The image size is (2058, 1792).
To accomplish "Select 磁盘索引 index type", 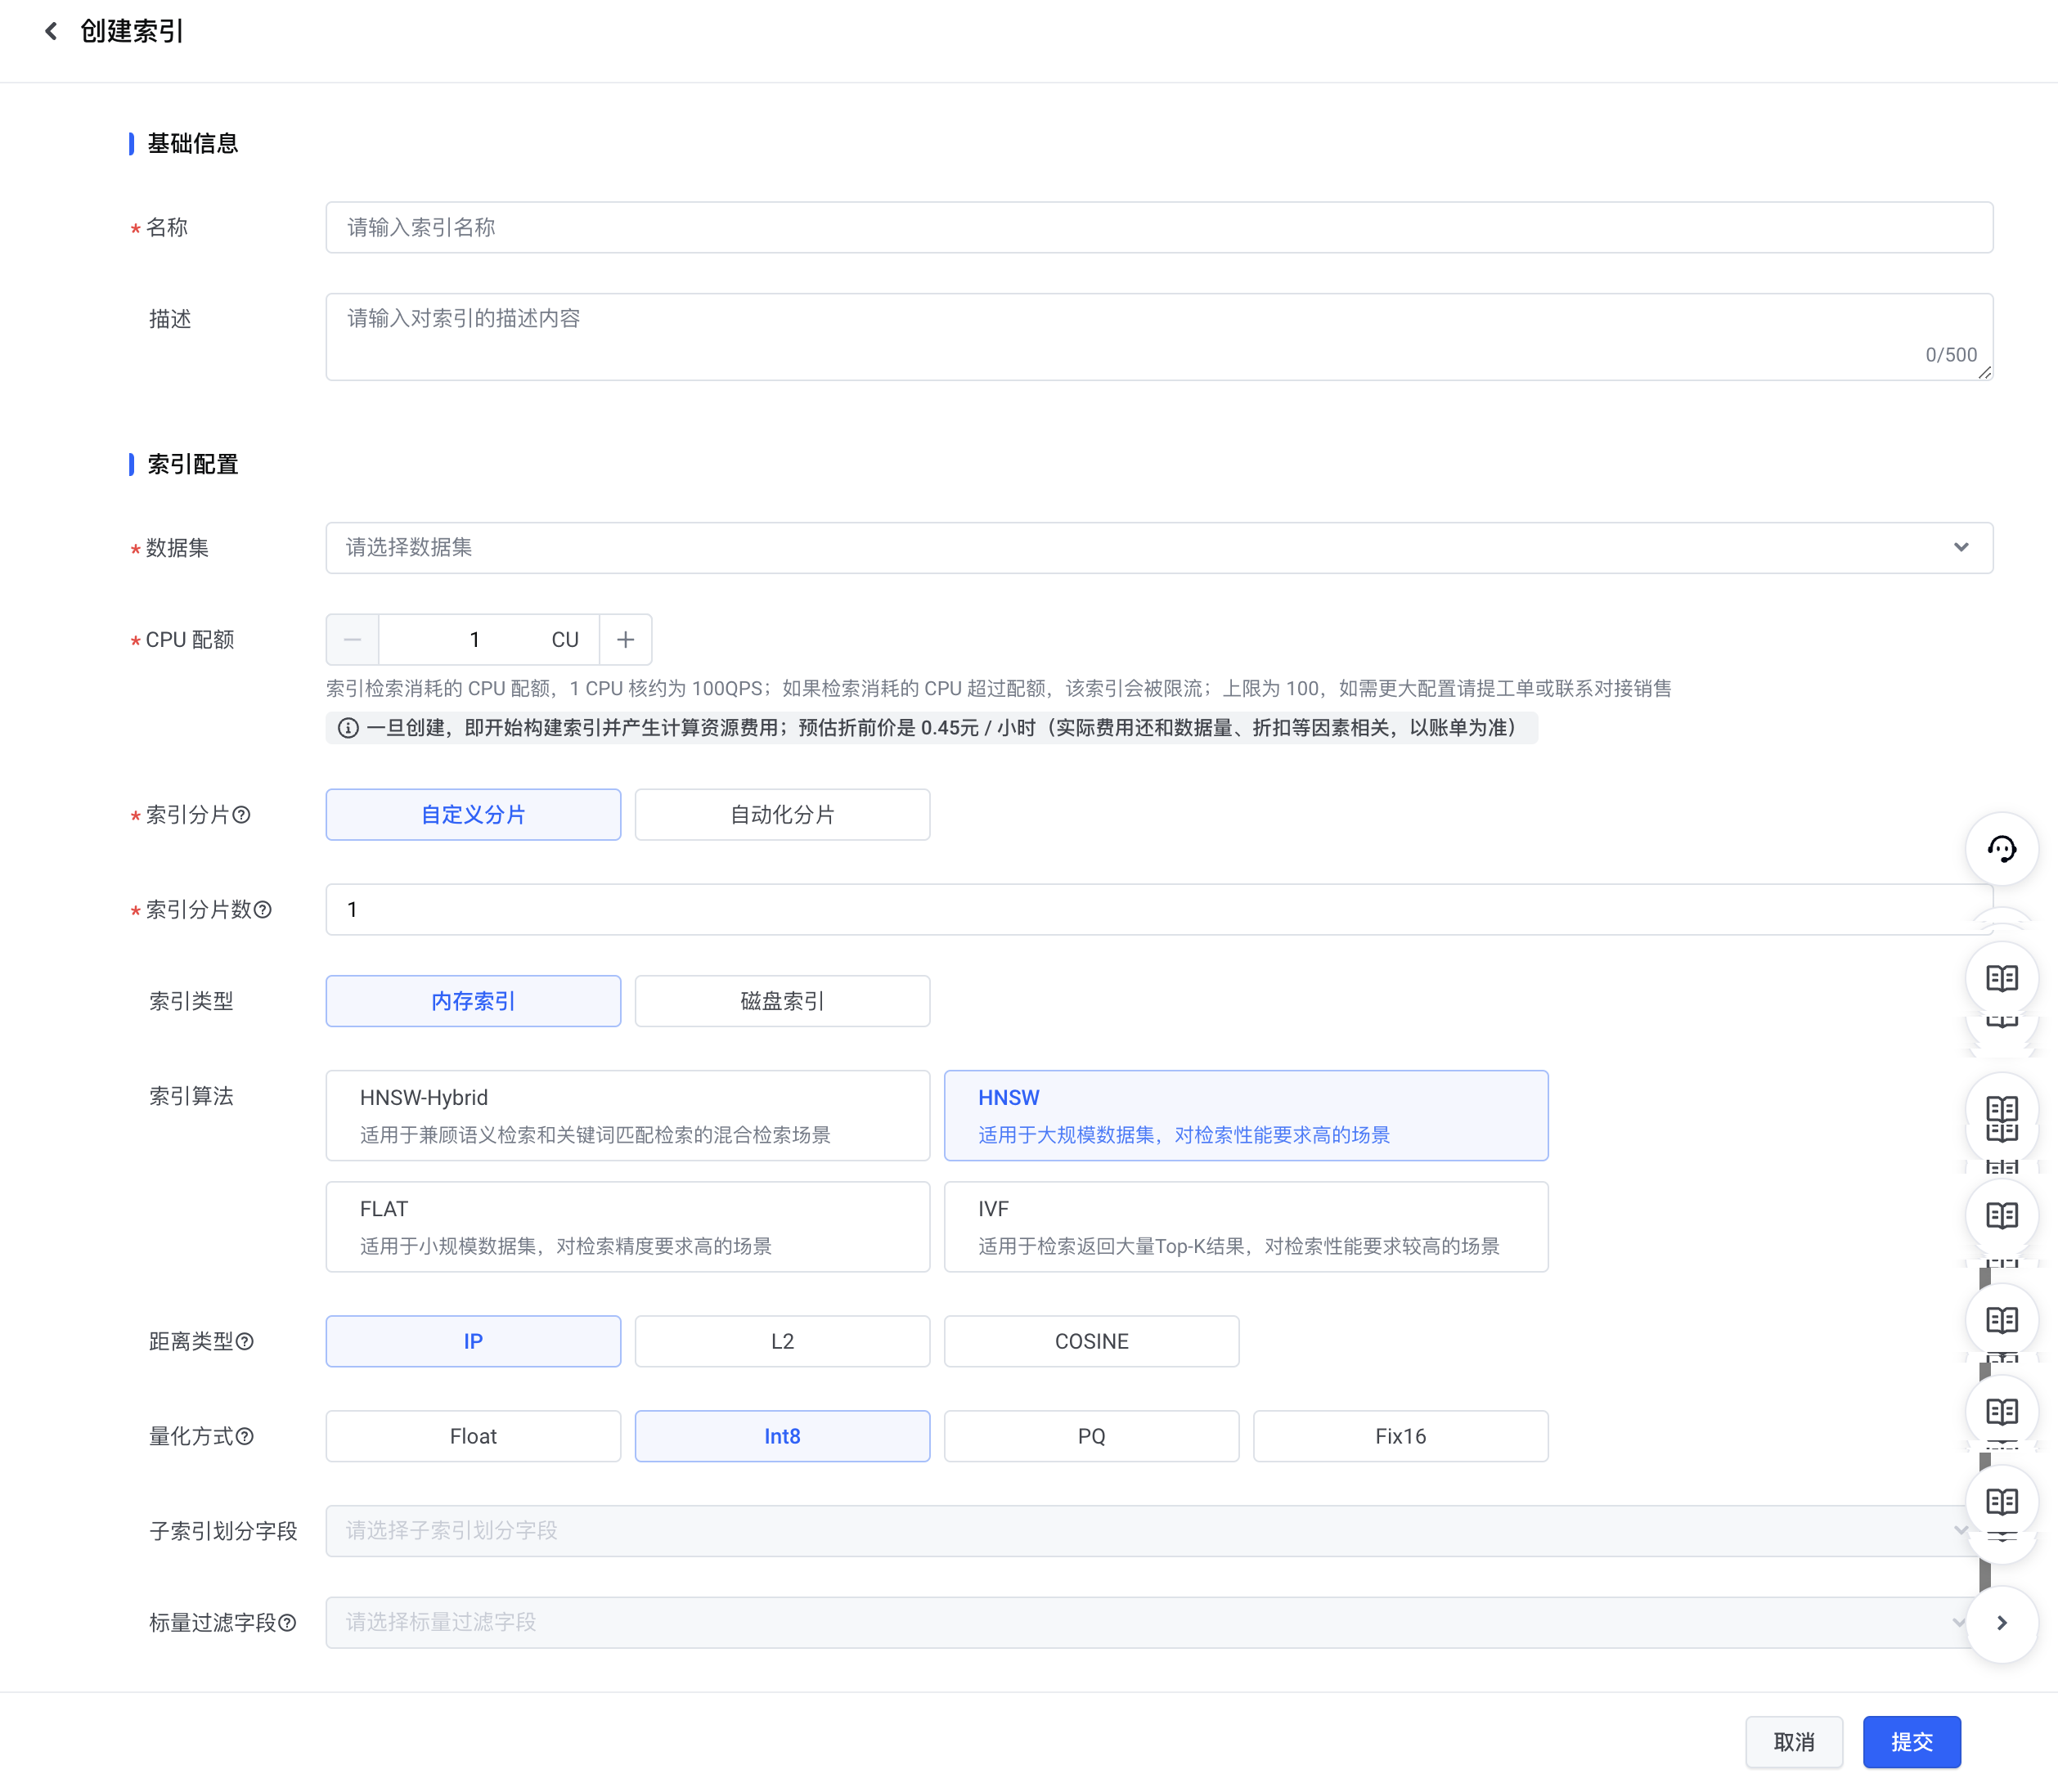I will [x=782, y=1001].
